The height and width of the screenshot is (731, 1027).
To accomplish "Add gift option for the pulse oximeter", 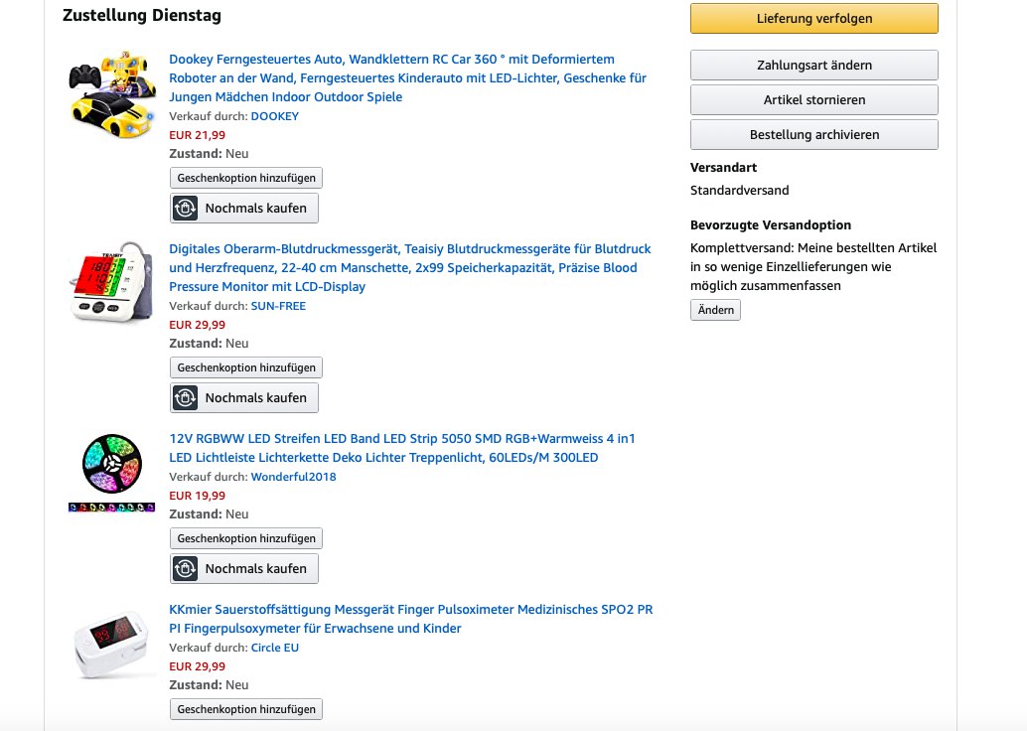I will click(x=246, y=709).
